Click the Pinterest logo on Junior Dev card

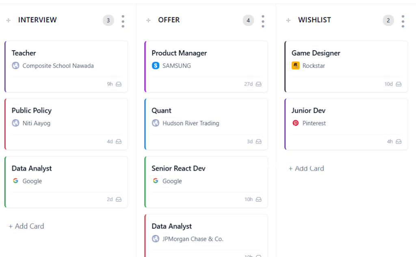click(295, 123)
